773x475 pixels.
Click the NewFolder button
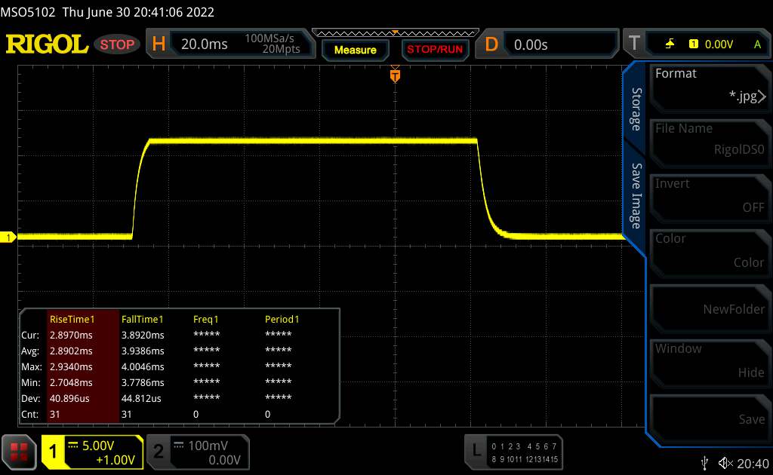click(709, 308)
